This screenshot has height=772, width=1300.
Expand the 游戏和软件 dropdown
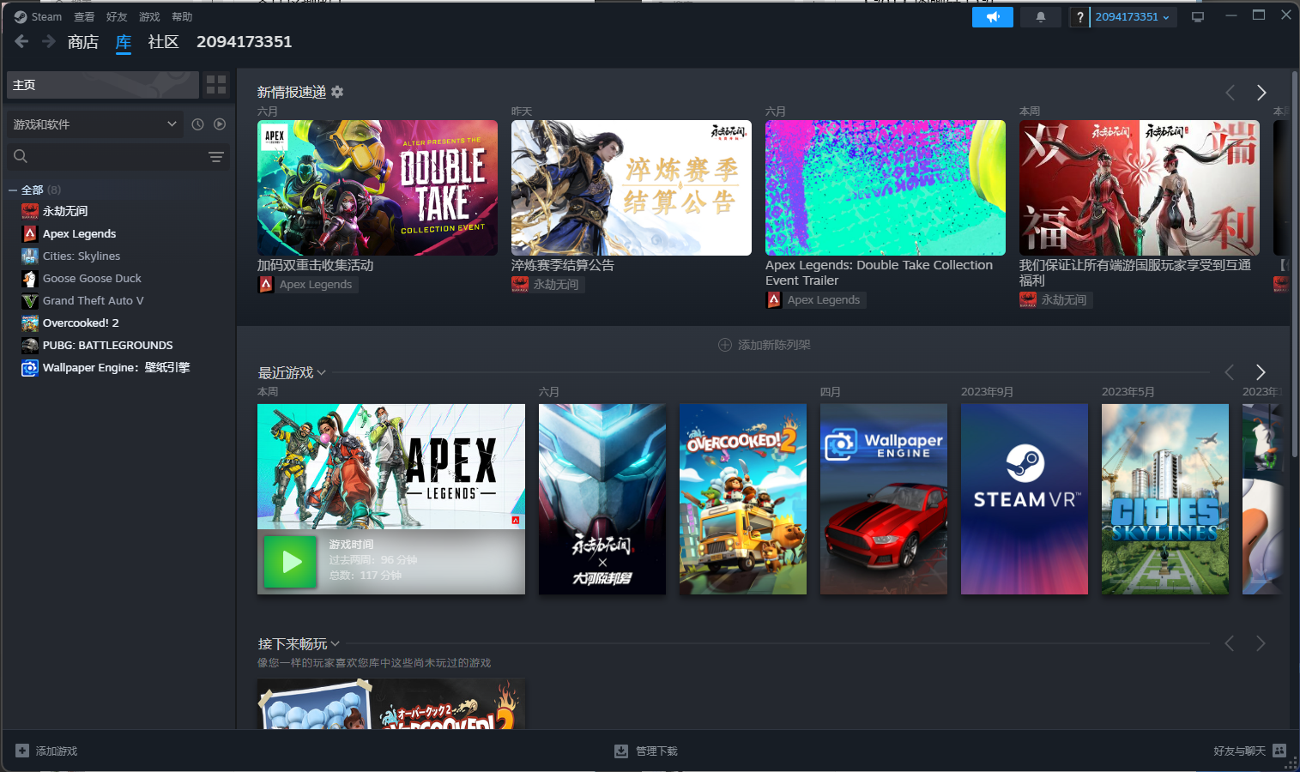pos(94,124)
